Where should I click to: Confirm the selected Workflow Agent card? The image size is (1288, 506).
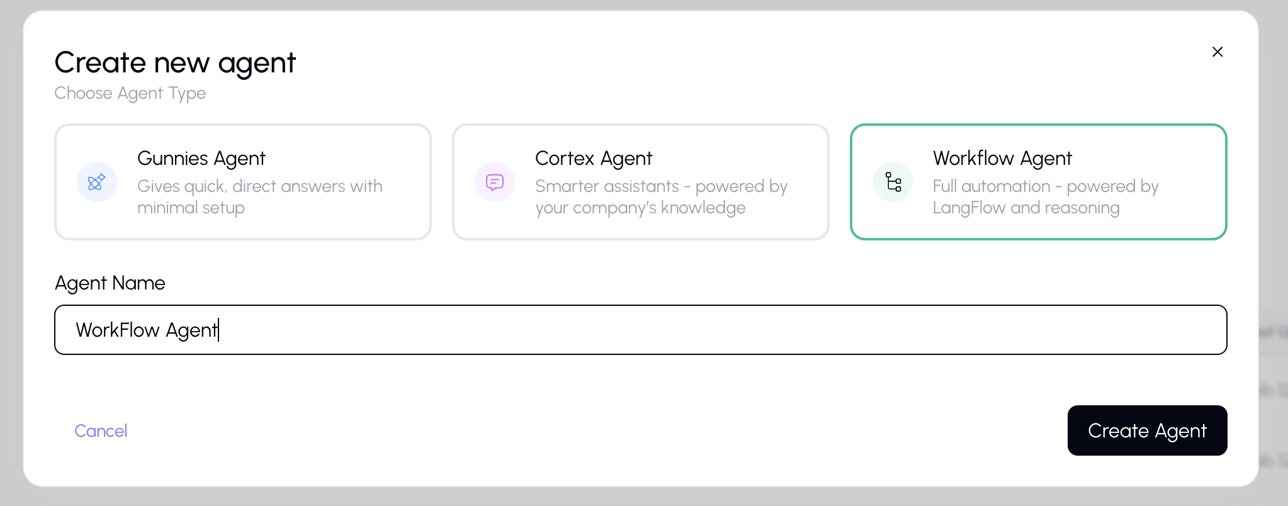(x=1038, y=182)
